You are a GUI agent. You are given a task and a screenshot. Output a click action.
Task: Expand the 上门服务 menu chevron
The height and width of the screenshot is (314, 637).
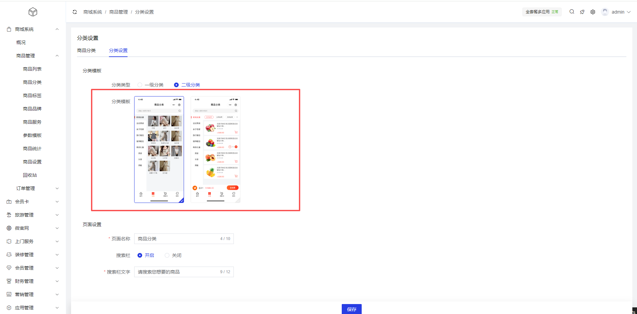pos(57,241)
